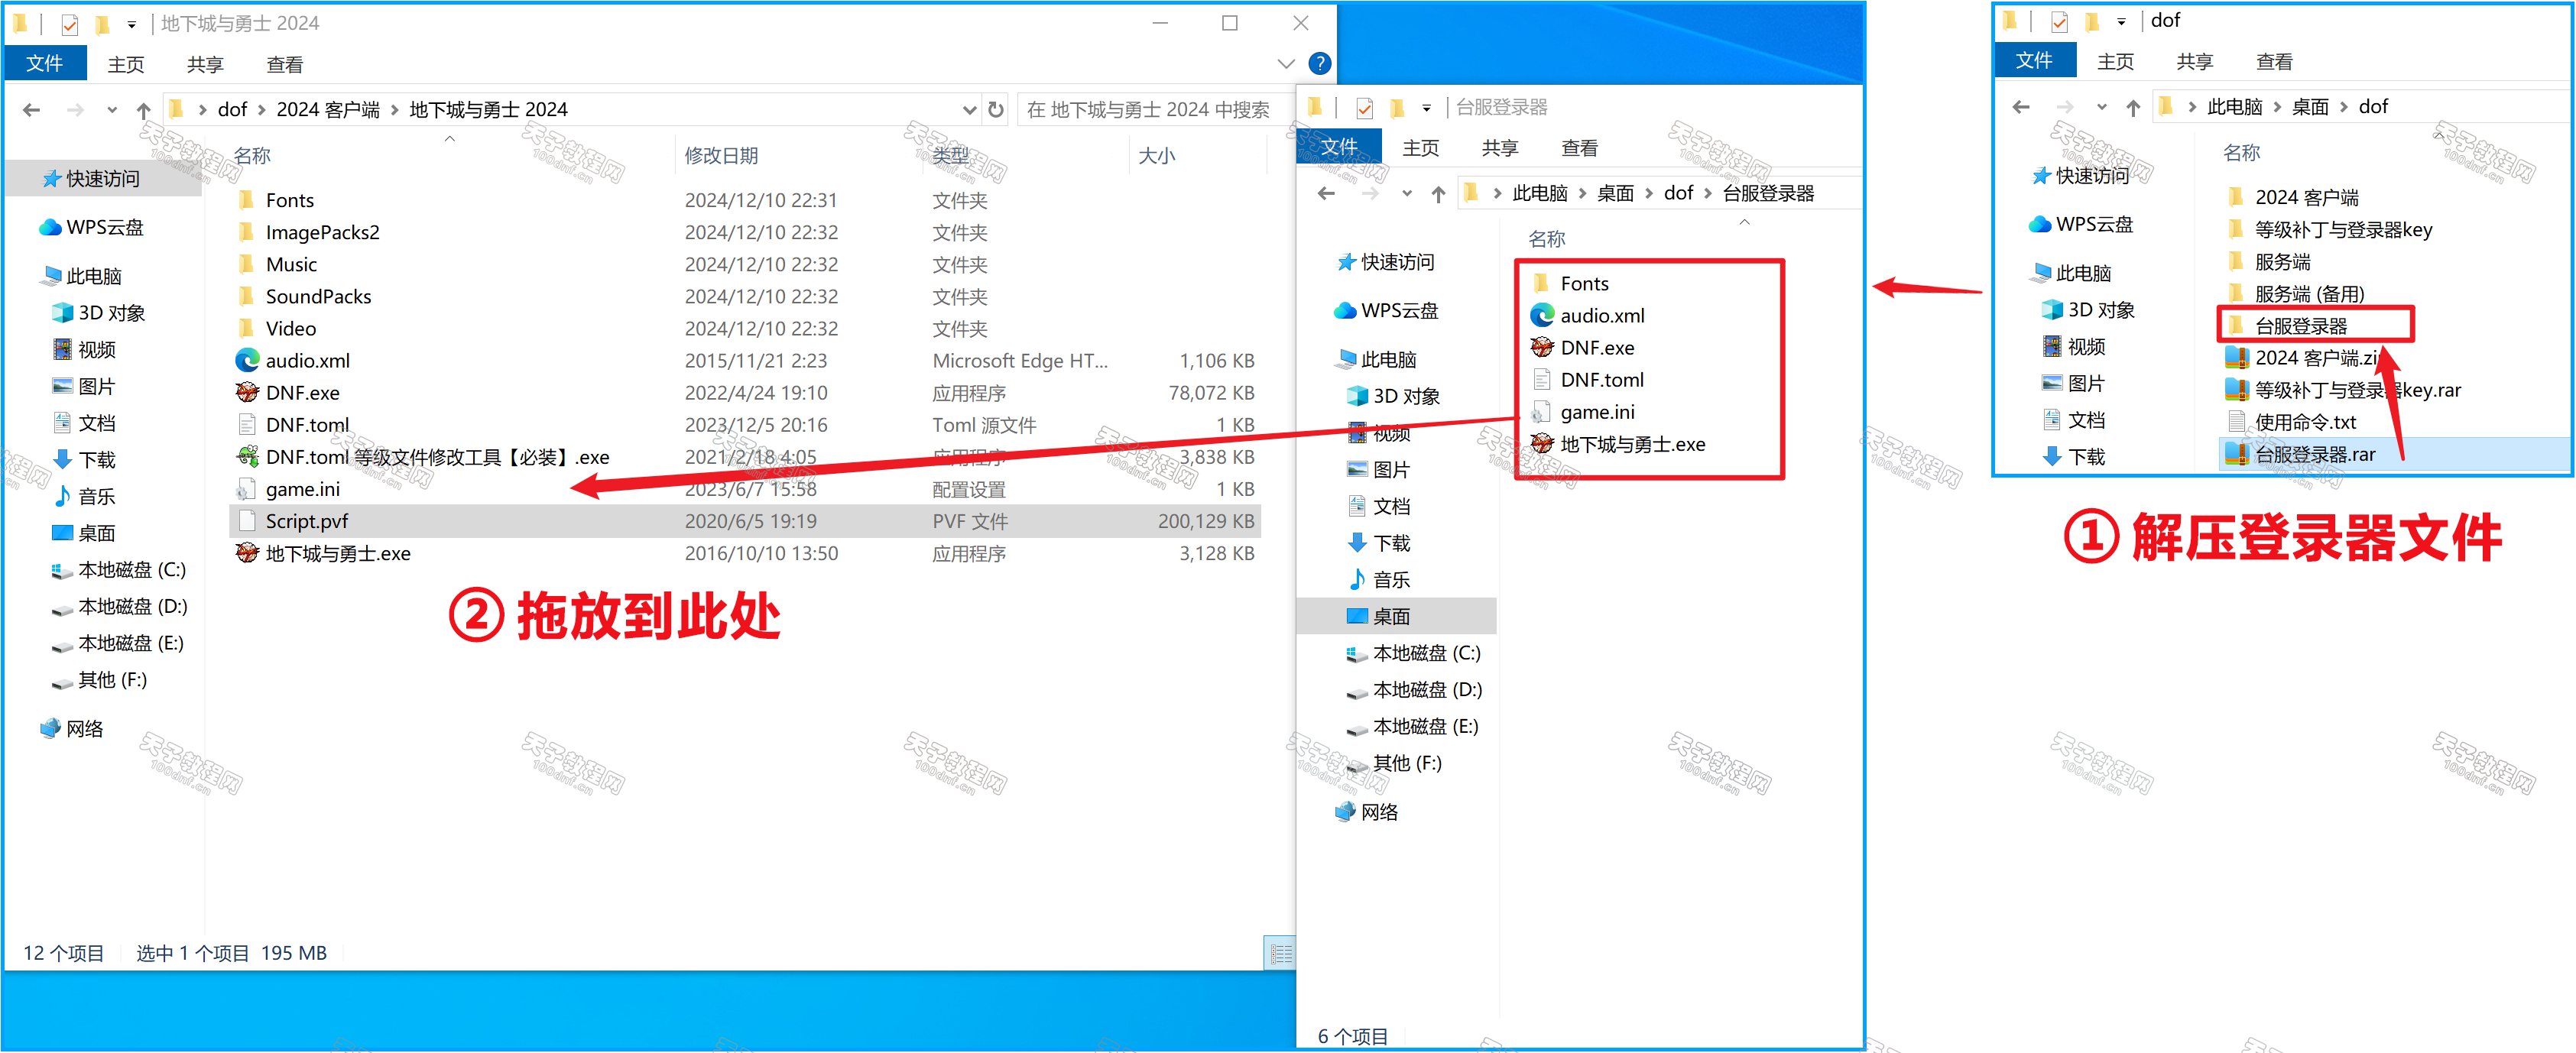Select the game.ini icon in main window
The image size is (2576, 1053).
point(246,489)
